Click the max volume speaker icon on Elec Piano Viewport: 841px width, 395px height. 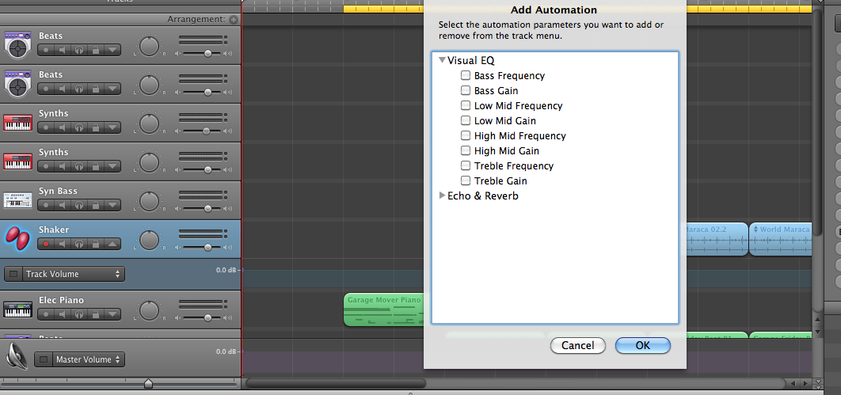click(228, 318)
